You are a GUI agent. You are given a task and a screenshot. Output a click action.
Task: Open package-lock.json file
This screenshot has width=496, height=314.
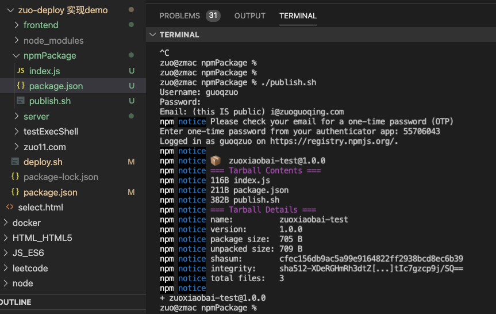pos(61,177)
